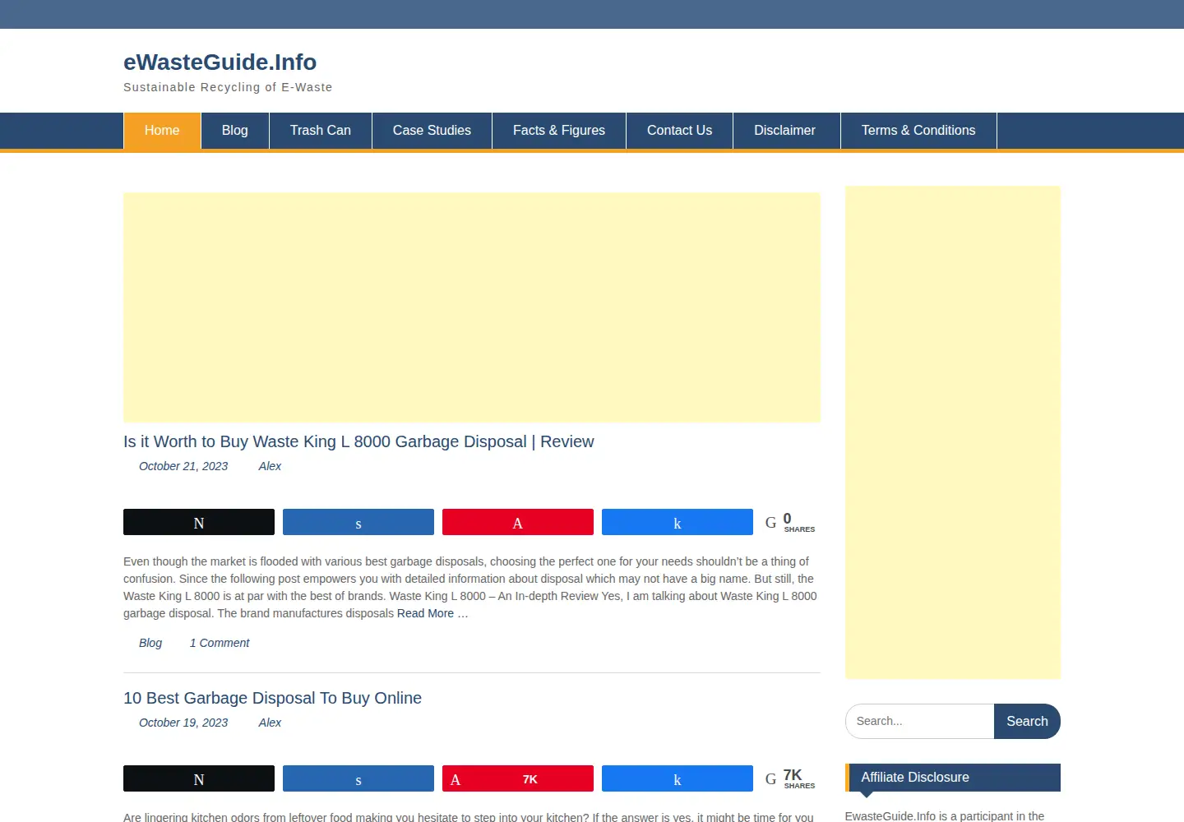This screenshot has width=1184, height=822.
Task: Click the blue 's' share button under the Waste King post
Action: coord(358,522)
